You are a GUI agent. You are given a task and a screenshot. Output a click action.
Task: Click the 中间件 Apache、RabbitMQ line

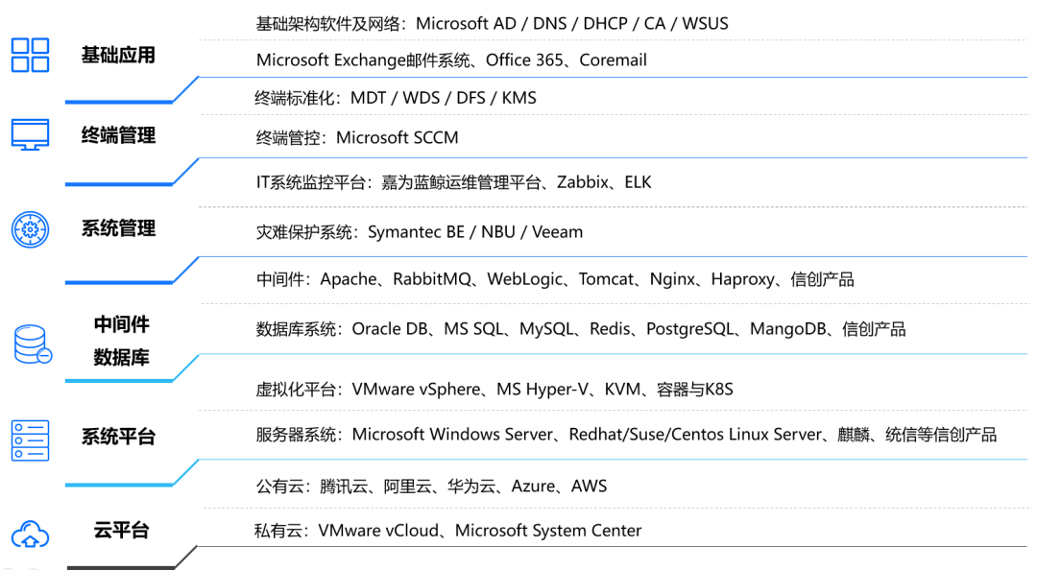click(x=555, y=279)
